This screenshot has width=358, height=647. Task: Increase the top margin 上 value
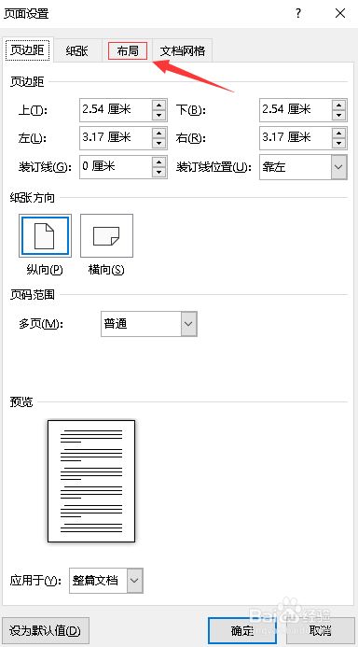coord(159,105)
